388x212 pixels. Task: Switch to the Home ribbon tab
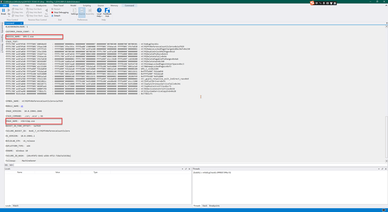[x=15, y=5]
